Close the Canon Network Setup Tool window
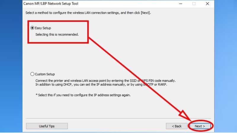 207,4
